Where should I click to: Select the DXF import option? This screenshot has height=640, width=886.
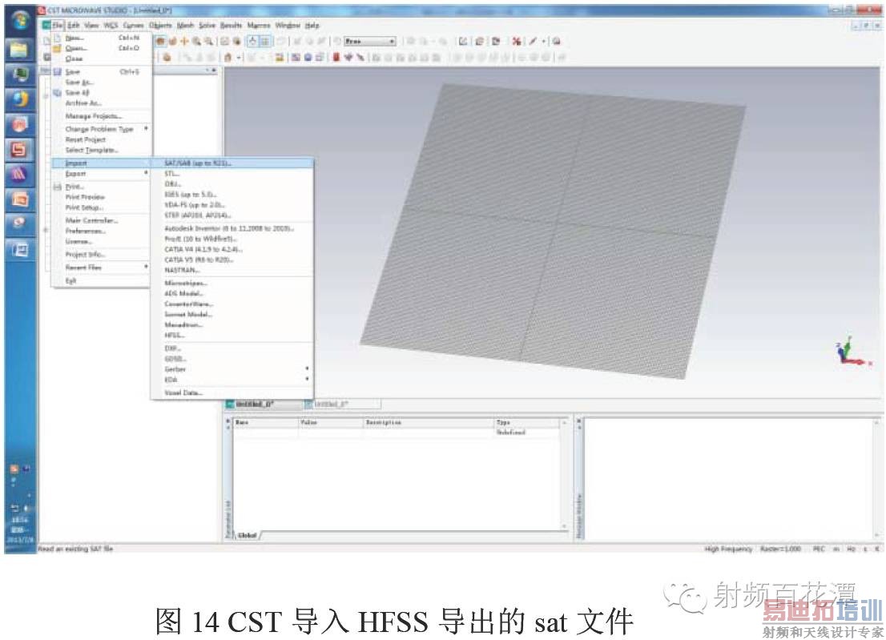[232, 348]
